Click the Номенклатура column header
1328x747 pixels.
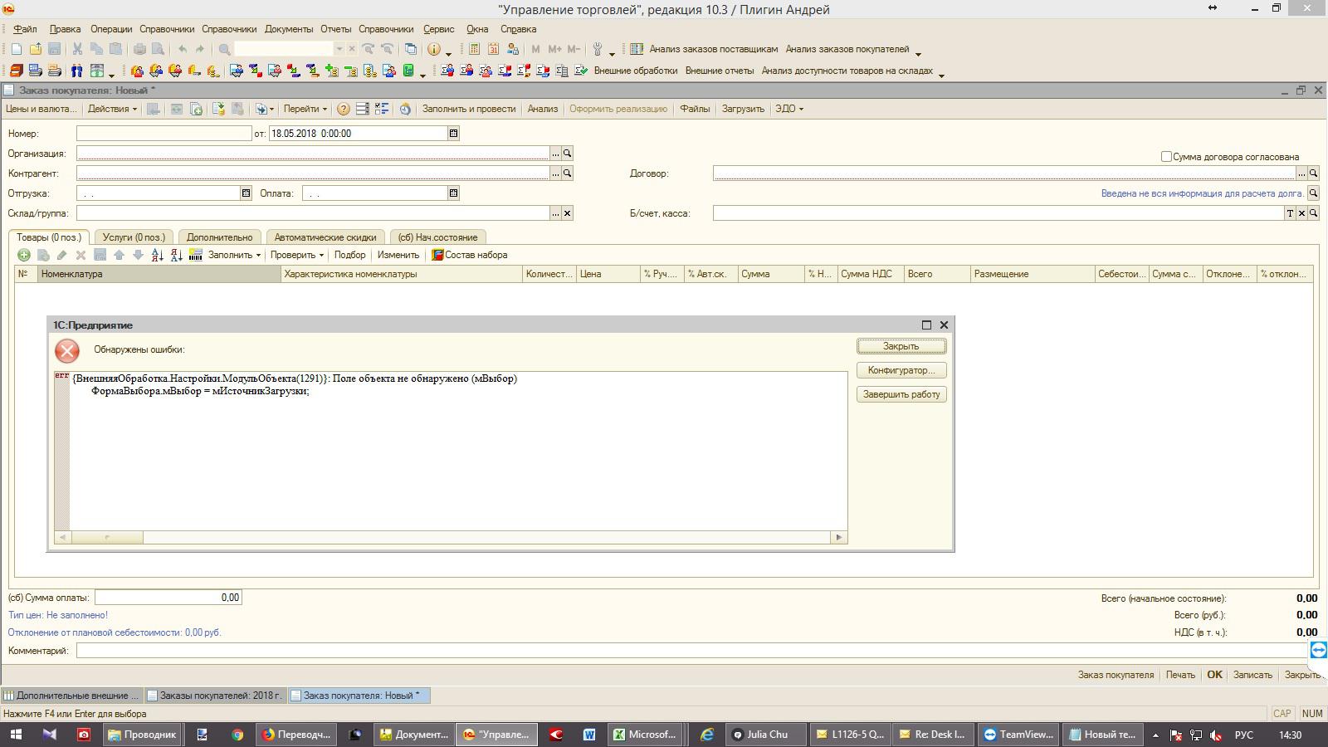[159, 274]
